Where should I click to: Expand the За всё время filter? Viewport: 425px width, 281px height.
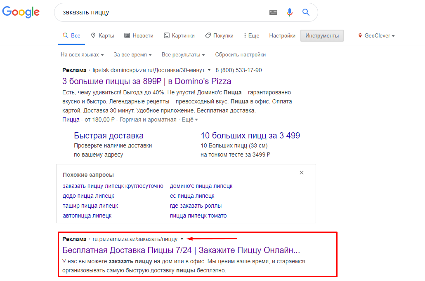coord(132,55)
